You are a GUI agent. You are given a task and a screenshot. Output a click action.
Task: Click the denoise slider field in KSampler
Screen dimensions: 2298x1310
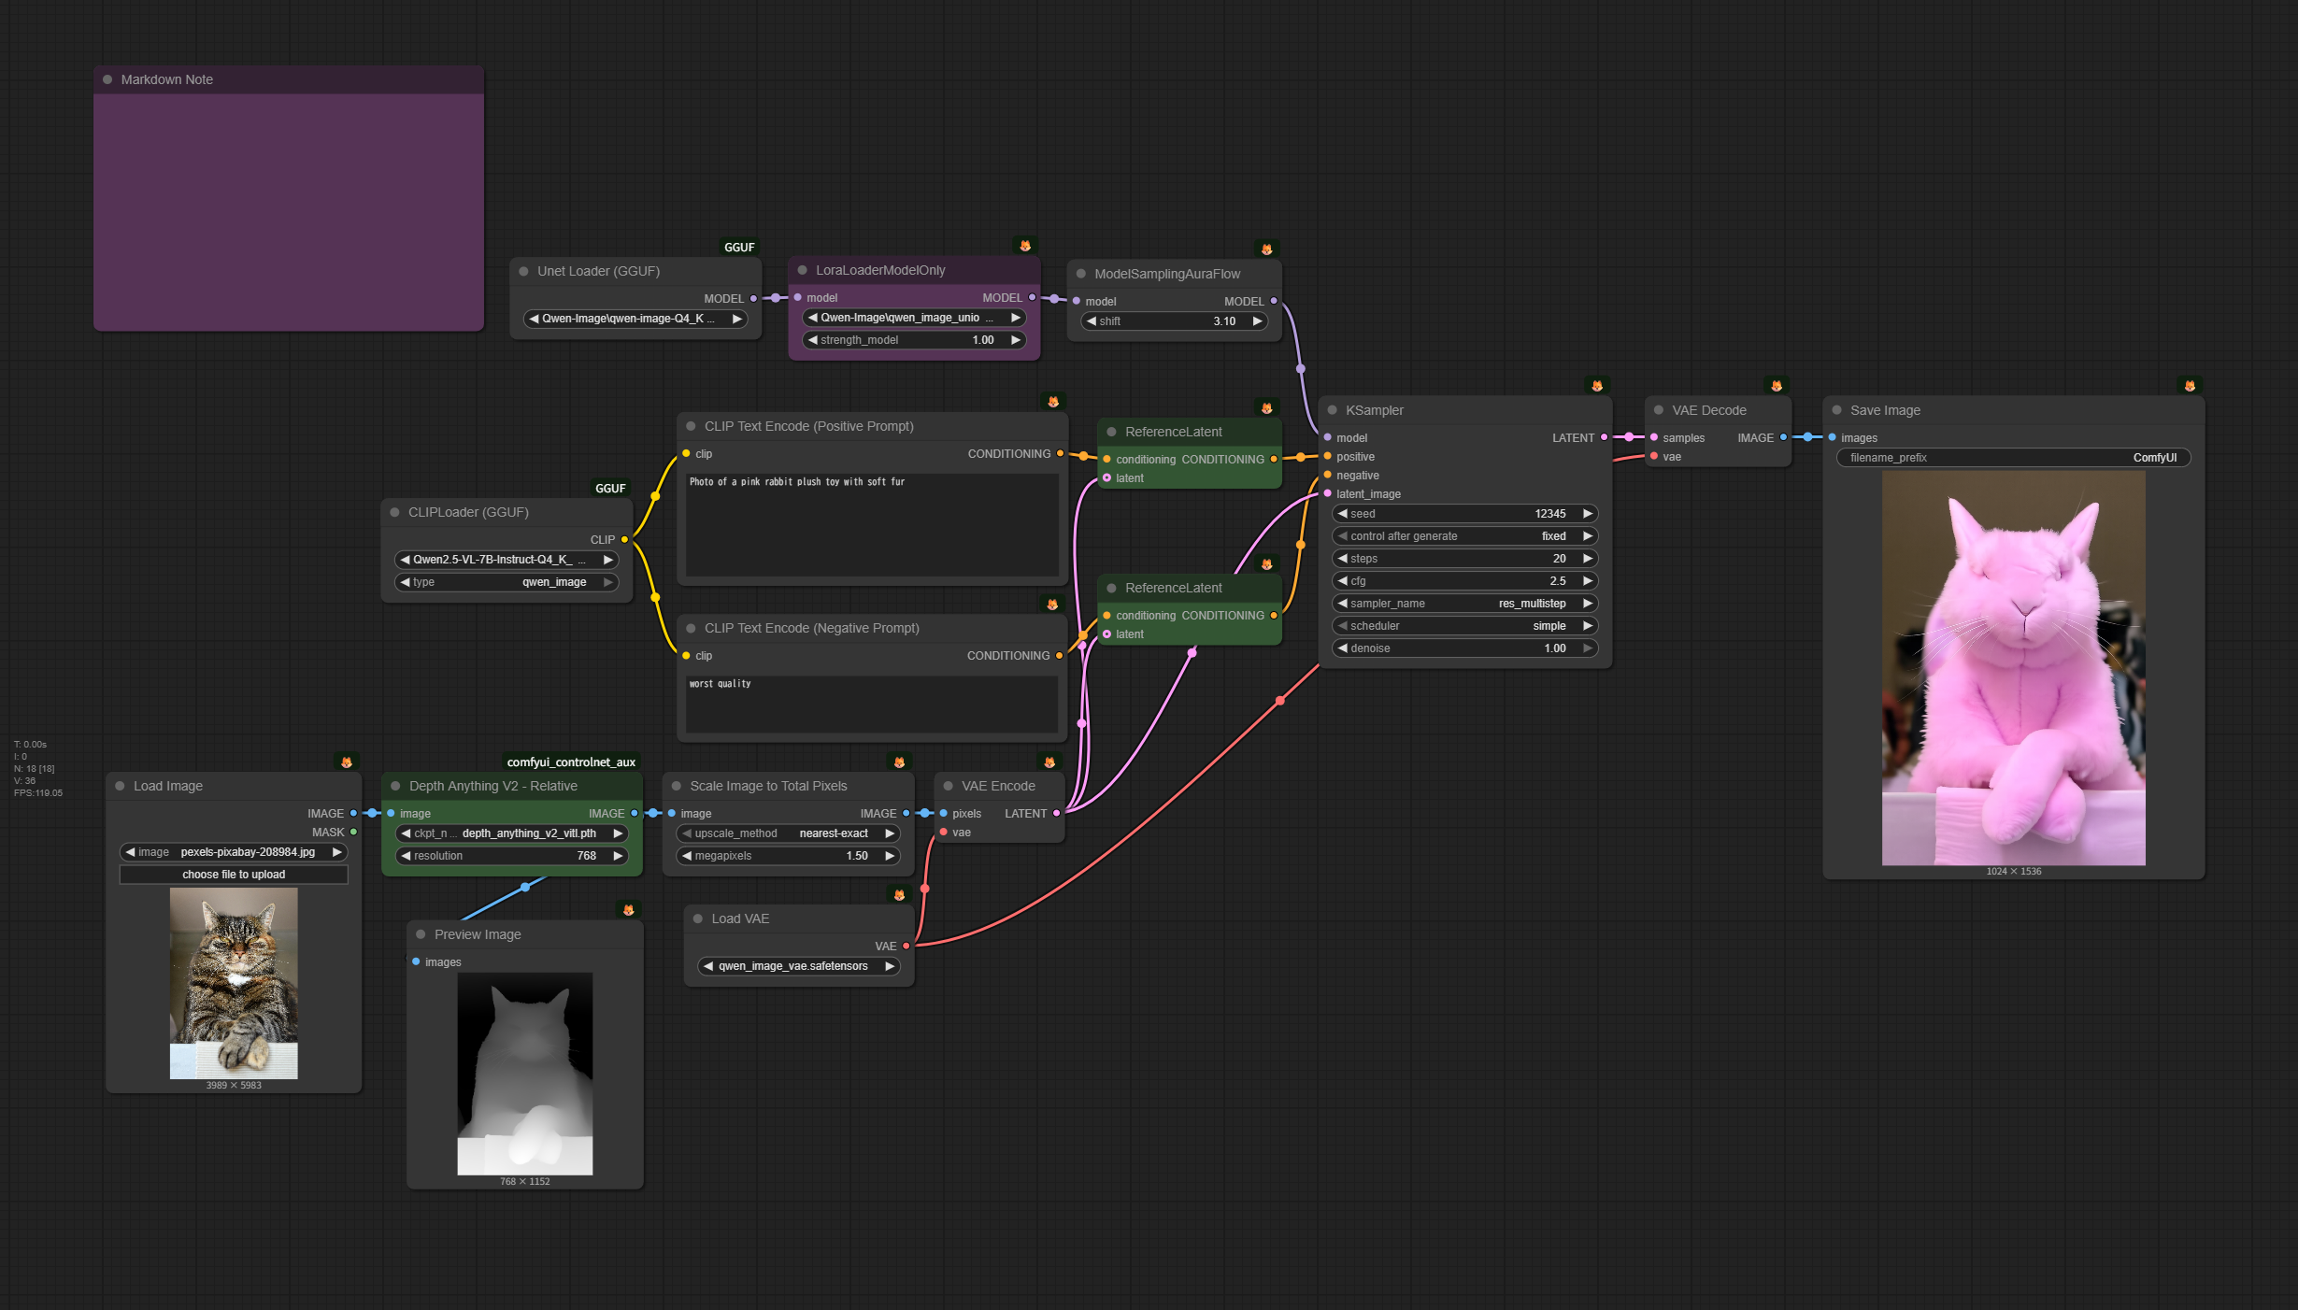1463,648
